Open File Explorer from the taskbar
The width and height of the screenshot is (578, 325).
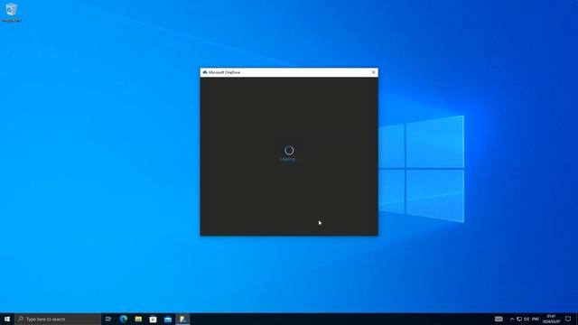tap(138, 319)
